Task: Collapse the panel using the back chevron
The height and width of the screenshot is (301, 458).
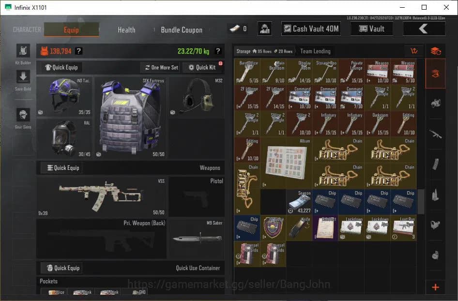Action: [x=424, y=29]
